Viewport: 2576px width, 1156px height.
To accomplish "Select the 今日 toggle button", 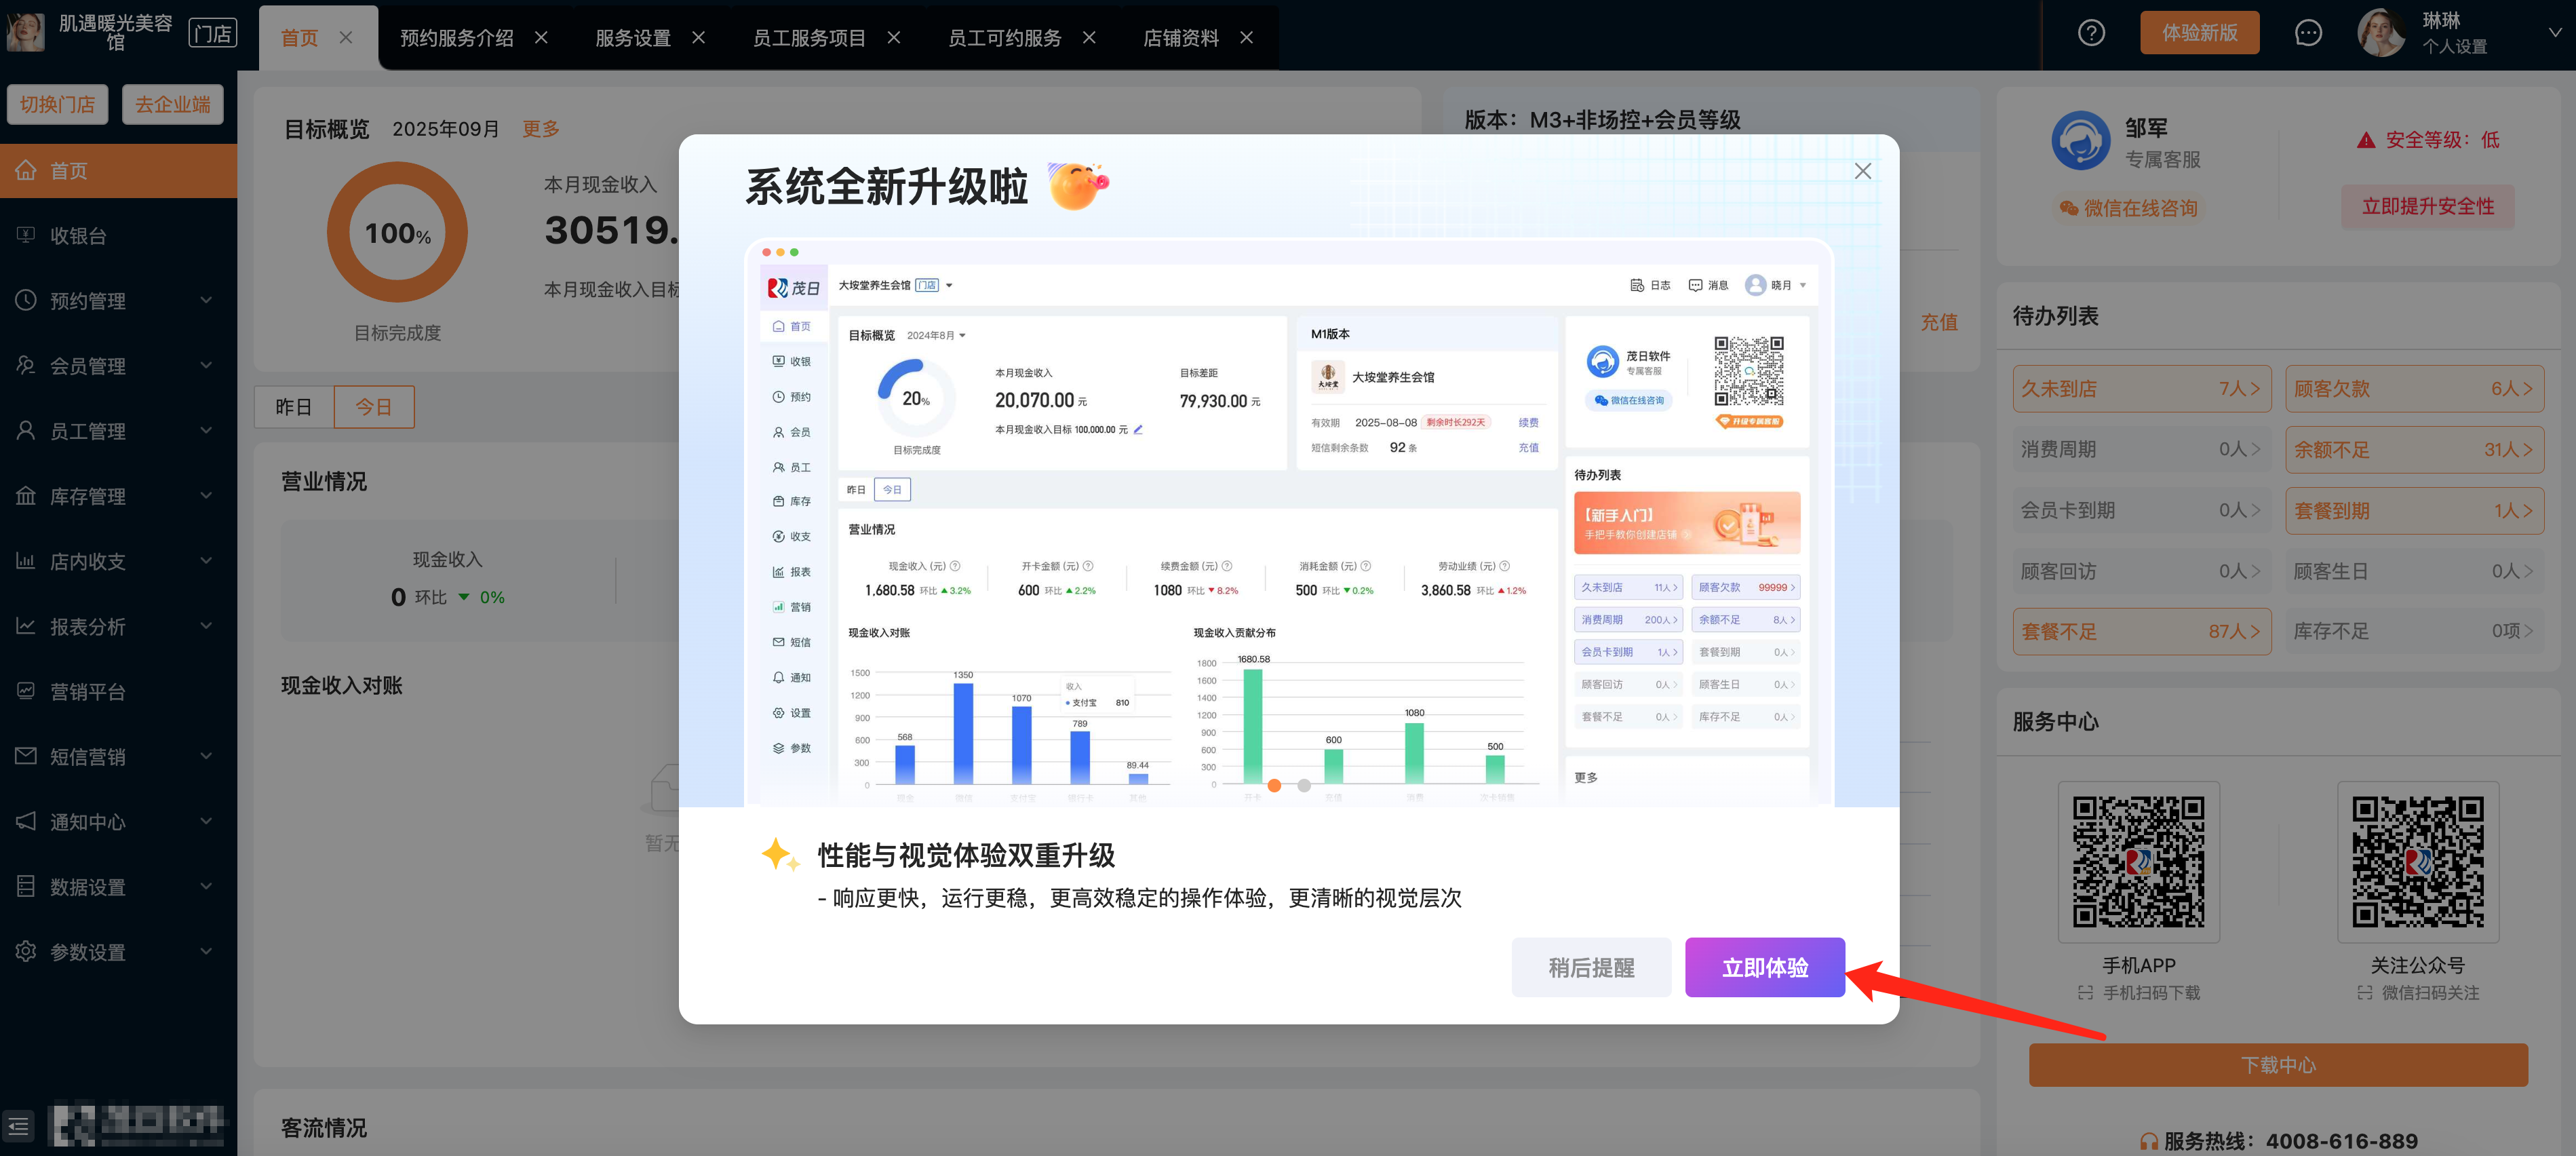I will pyautogui.click(x=374, y=407).
